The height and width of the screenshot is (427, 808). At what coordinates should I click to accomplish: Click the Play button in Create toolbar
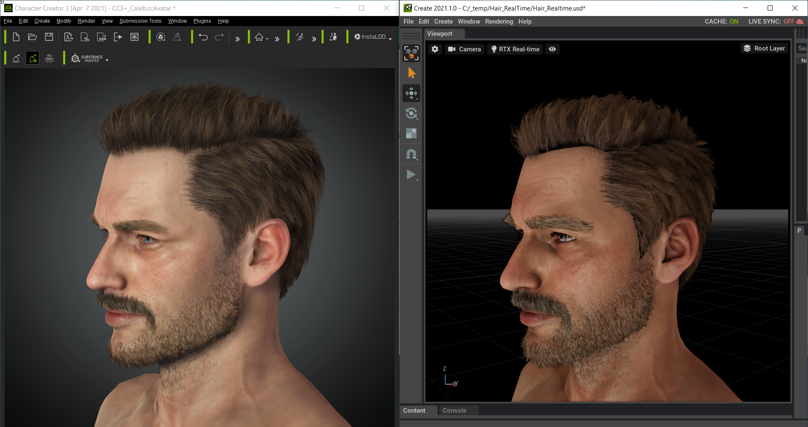[411, 174]
